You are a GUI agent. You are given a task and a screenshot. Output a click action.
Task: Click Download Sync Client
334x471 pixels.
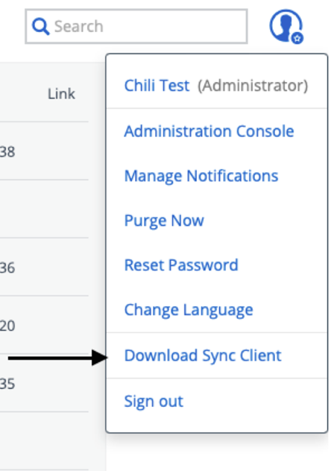point(203,355)
